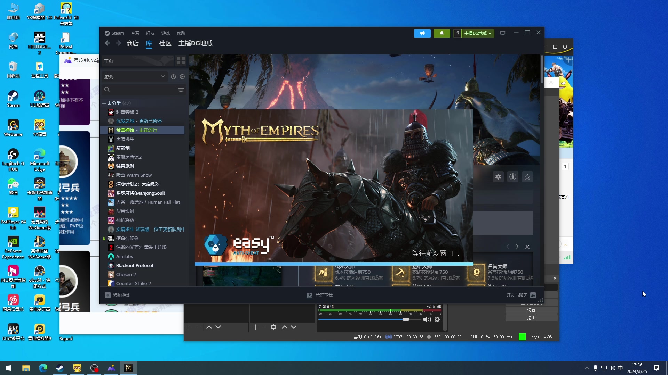Go forward with Steam navigation arrow
The width and height of the screenshot is (668, 375).
point(119,43)
